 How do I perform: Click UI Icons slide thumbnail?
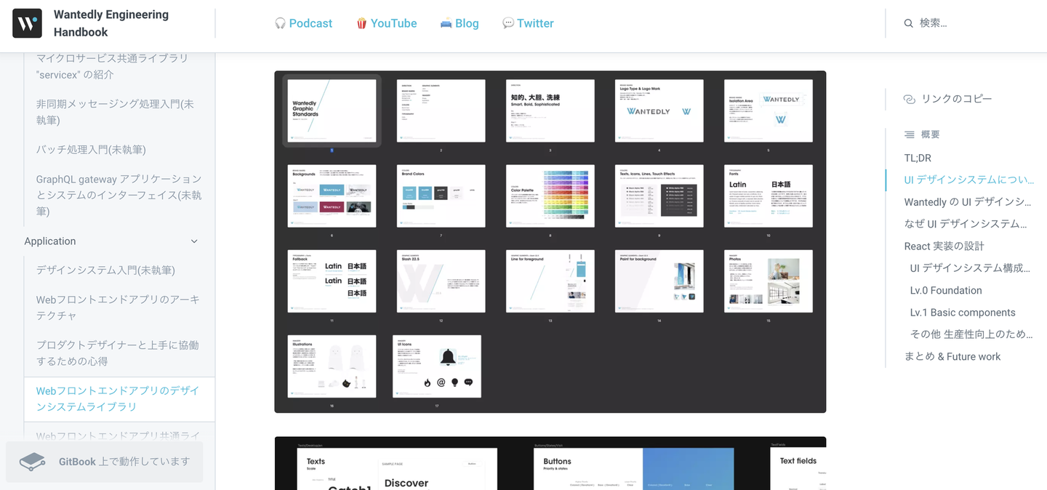tap(437, 366)
